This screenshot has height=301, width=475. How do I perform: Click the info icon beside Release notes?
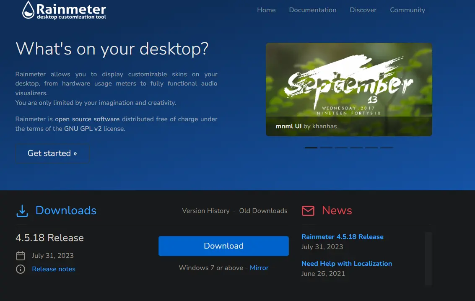[21, 269]
